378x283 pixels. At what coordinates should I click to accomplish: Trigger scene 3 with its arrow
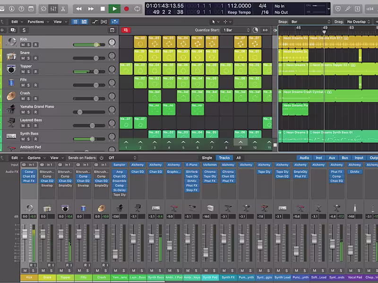pyautogui.click(x=155, y=142)
